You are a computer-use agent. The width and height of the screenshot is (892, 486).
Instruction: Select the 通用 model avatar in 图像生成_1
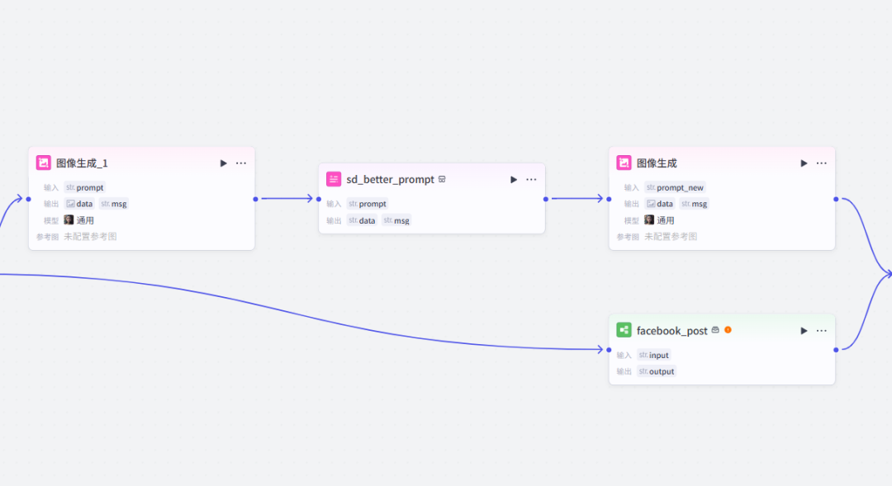69,220
